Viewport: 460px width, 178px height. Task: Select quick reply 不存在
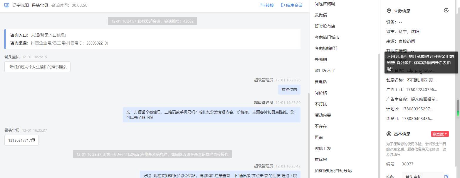click(321, 126)
